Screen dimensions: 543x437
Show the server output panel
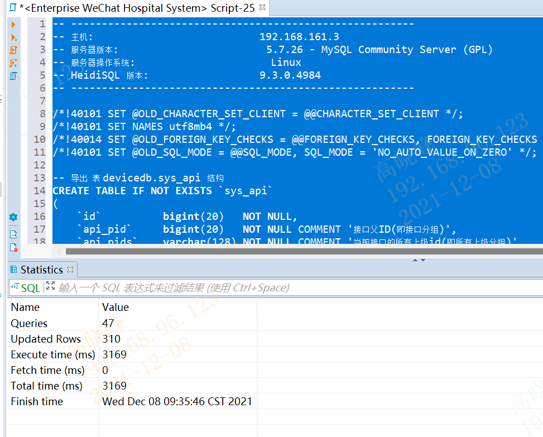(x=13, y=234)
